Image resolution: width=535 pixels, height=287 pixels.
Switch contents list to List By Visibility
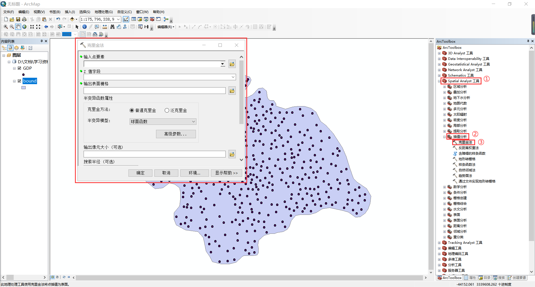pyautogui.click(x=16, y=48)
